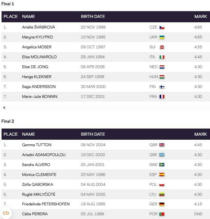Select Ariadni ADAMOPOULOU's result row
Screen dimensions: 210x219
(105, 155)
